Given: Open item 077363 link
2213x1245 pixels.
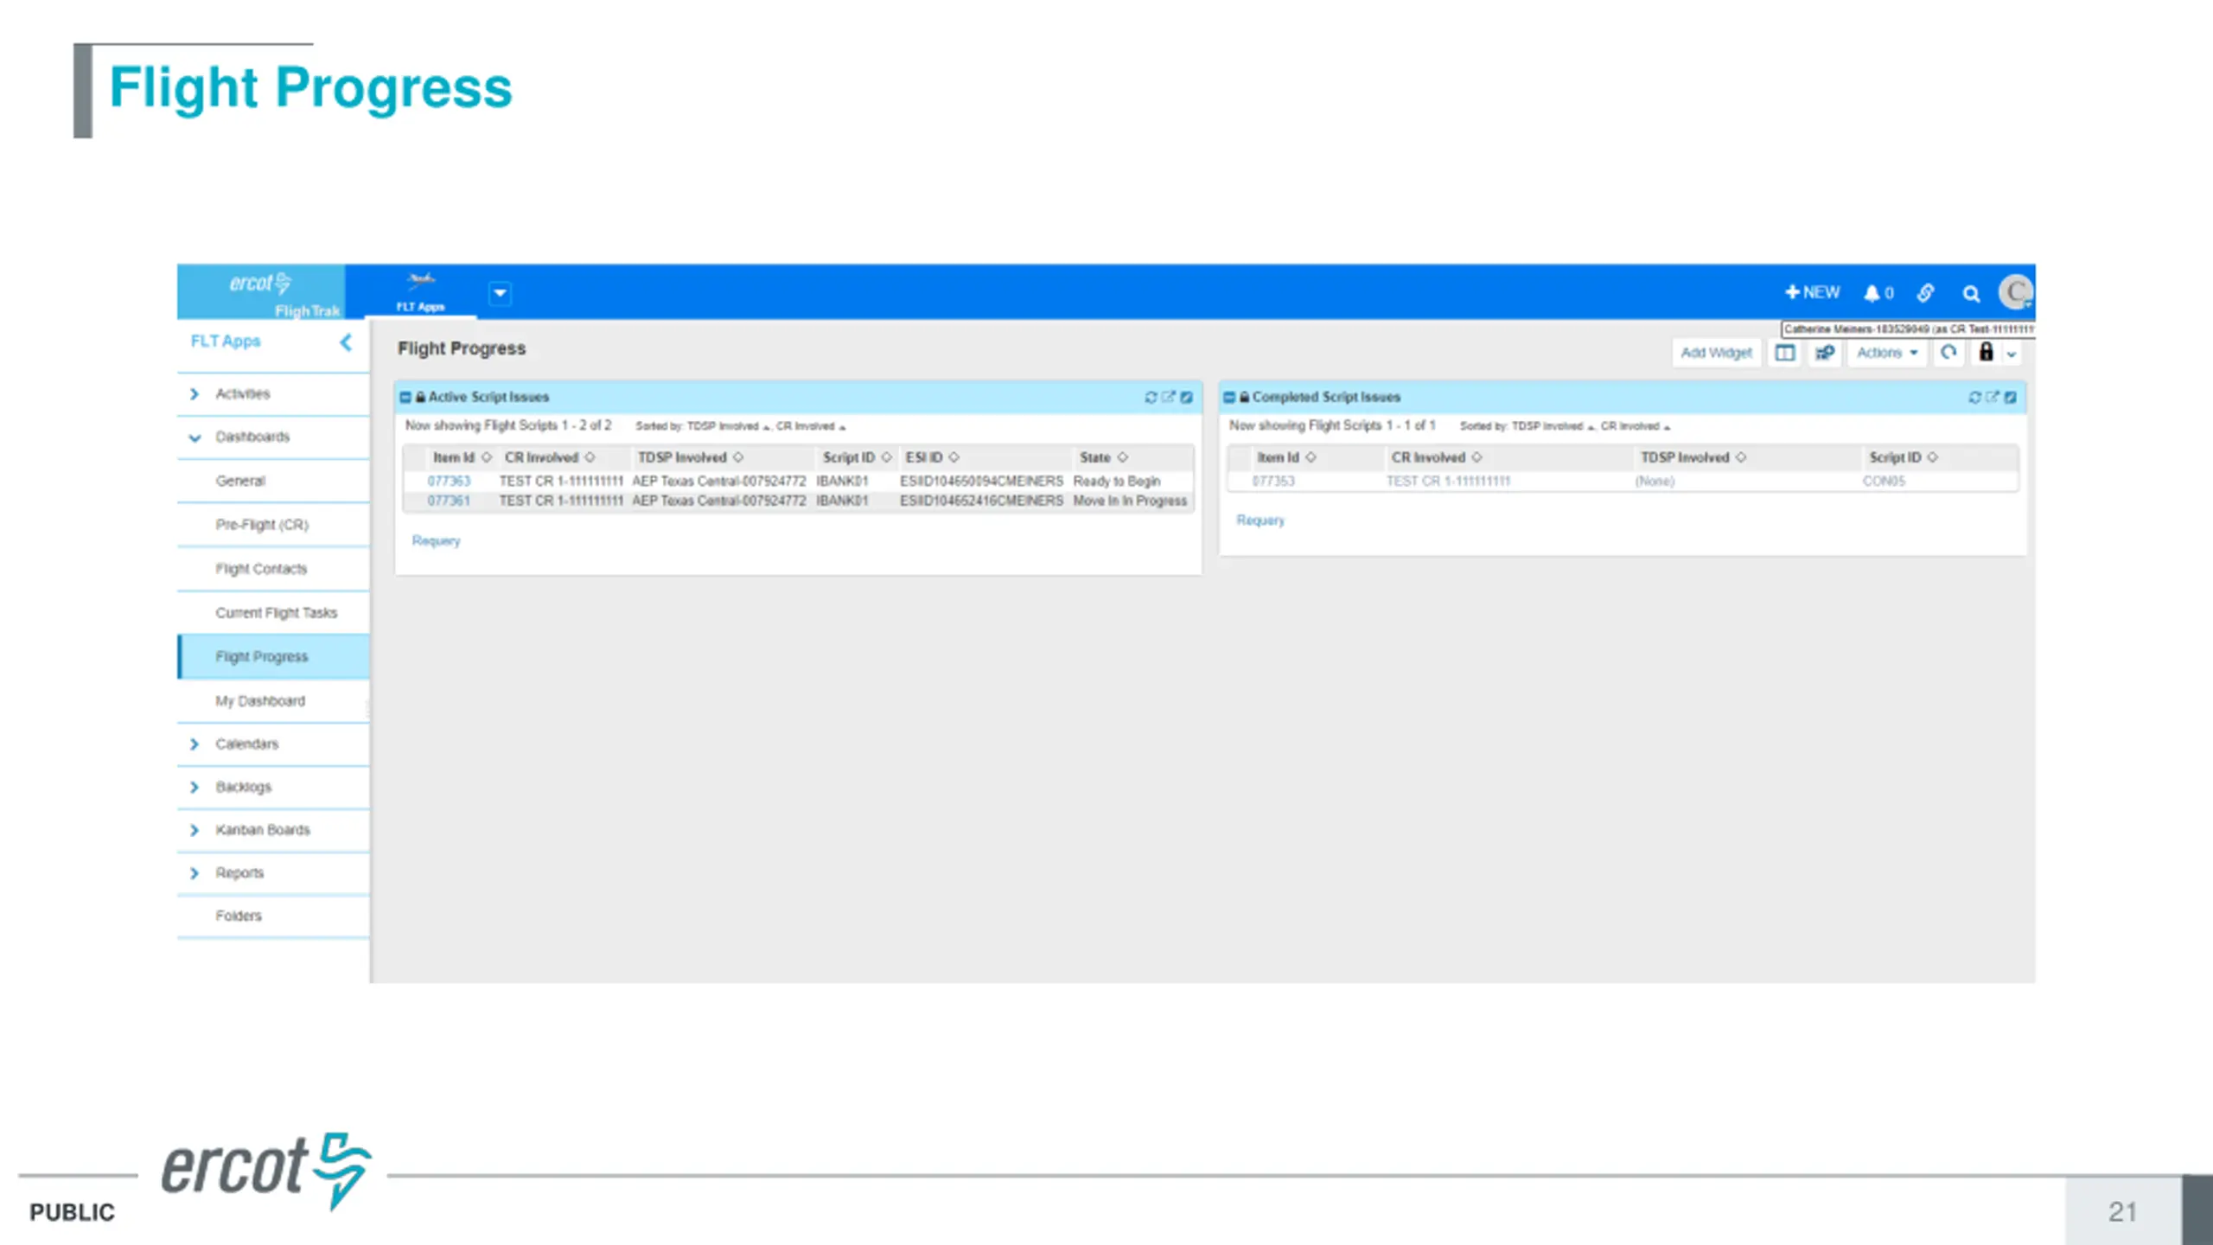Looking at the screenshot, I should (449, 482).
